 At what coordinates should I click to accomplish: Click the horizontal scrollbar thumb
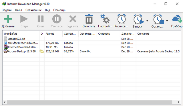tap(89, 102)
